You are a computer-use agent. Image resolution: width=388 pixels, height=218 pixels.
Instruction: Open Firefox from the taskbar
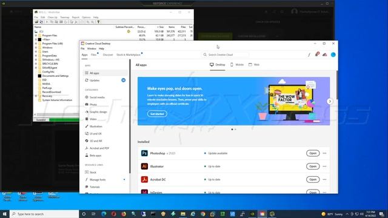point(124,214)
